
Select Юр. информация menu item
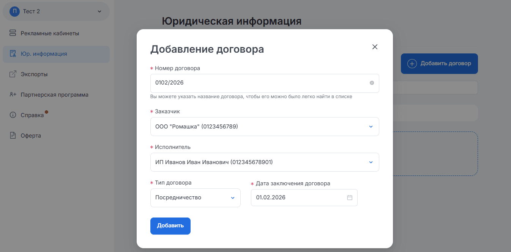[x=56, y=54]
